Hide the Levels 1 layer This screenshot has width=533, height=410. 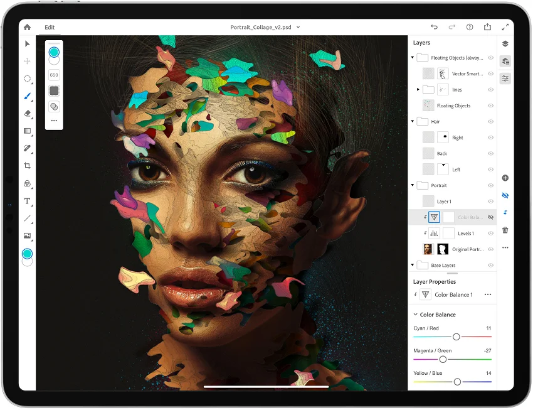(490, 233)
